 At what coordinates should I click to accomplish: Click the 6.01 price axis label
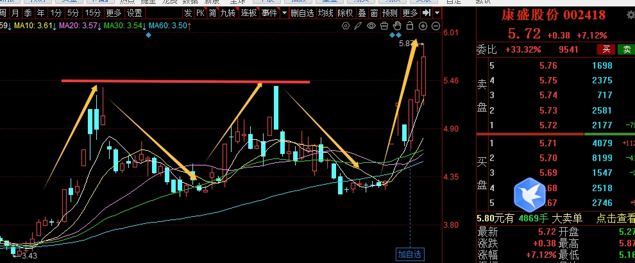450,33
